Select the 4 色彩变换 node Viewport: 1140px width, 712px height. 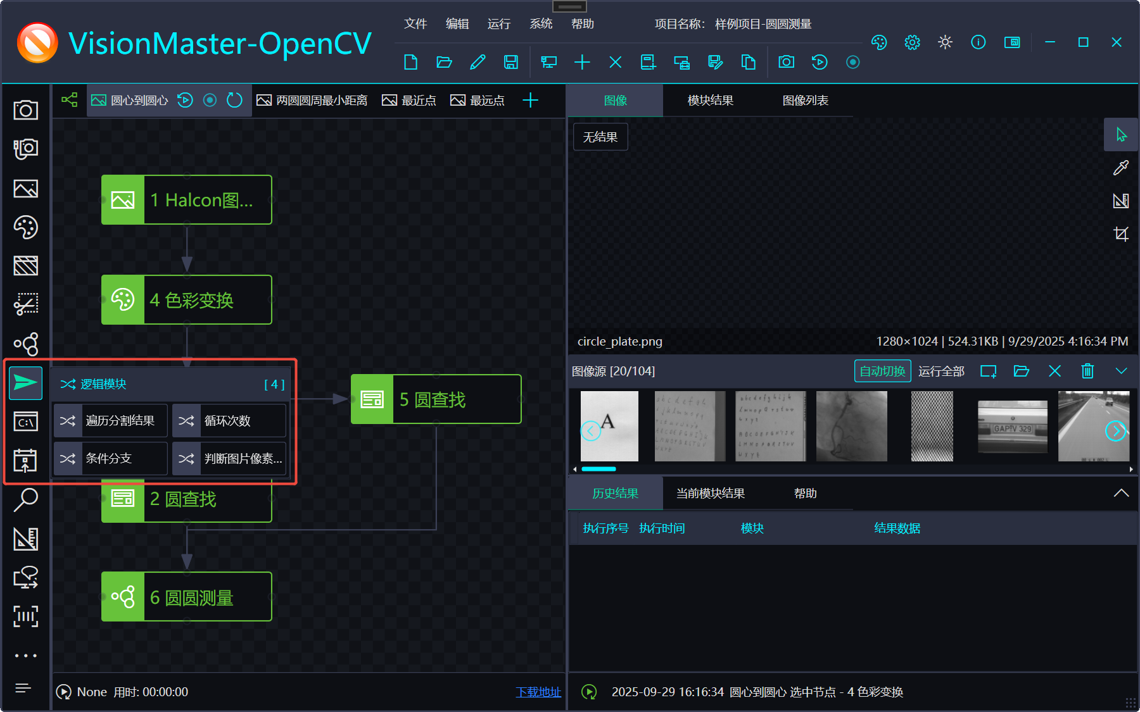187,300
